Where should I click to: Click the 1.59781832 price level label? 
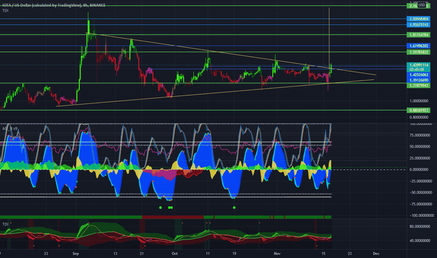pos(418,52)
